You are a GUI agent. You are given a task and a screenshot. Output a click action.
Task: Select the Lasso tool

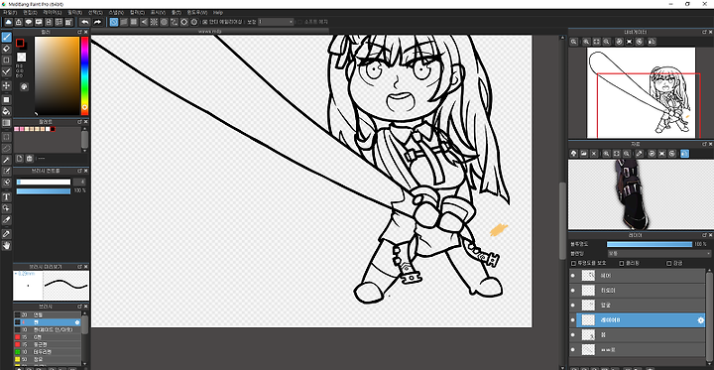6,148
